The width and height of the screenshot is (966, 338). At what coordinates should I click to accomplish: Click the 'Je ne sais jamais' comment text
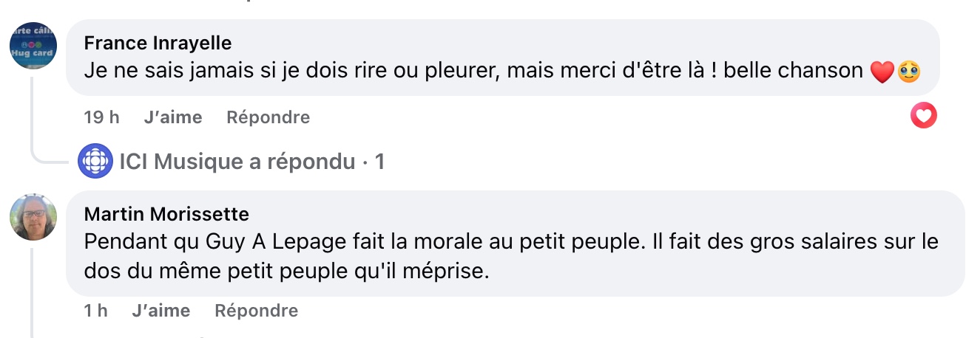click(x=473, y=71)
